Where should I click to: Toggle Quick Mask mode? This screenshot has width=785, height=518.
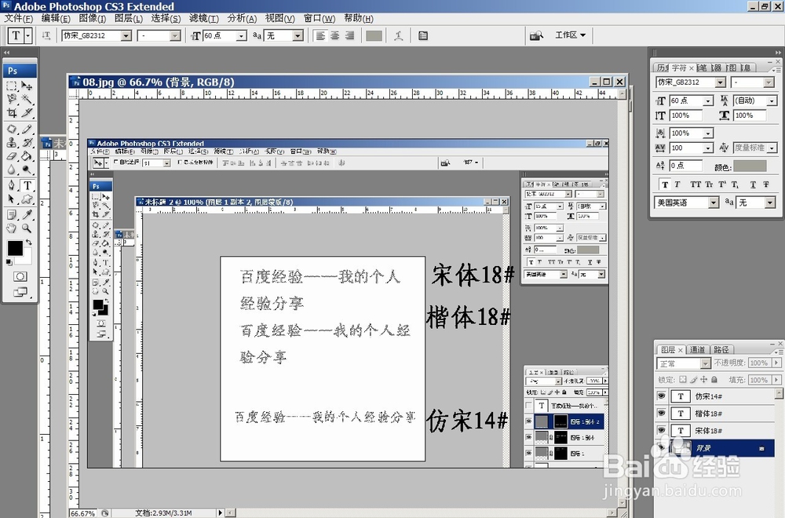tap(20, 275)
